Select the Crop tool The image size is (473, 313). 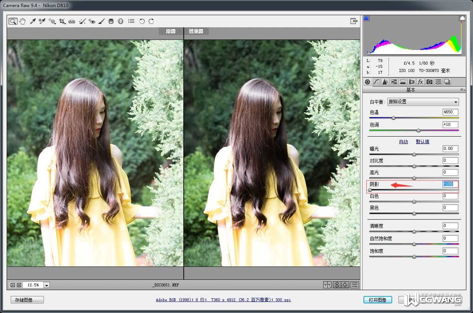click(62, 21)
